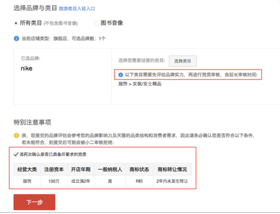The width and height of the screenshot is (280, 214).
Task: Click the 选择类目 button
Action: [183, 61]
